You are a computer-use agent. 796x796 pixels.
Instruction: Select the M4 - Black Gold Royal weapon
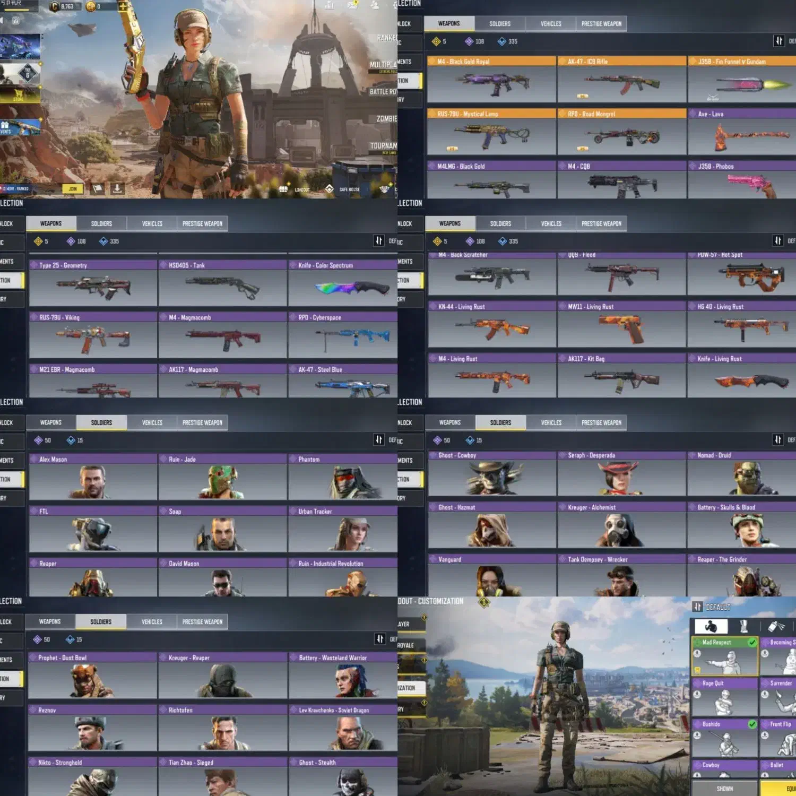[491, 80]
